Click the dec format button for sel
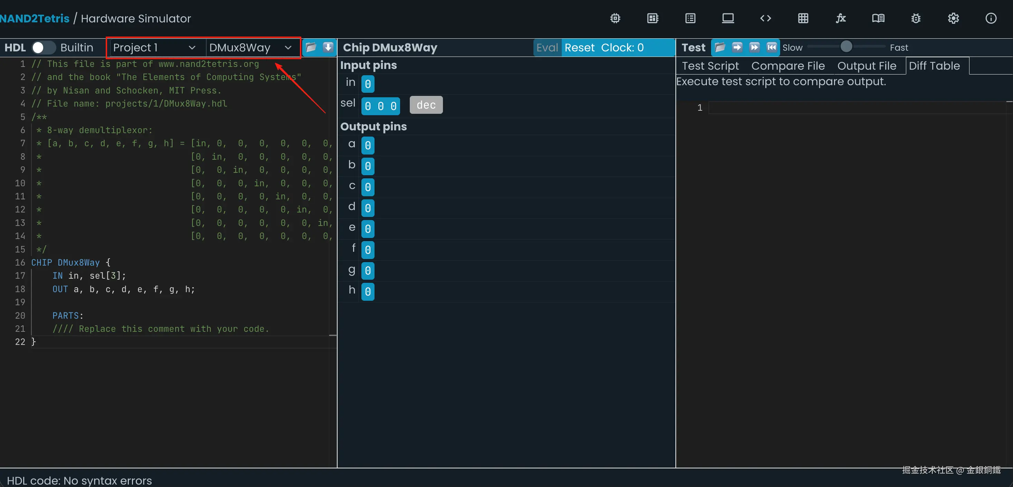The height and width of the screenshot is (487, 1013). pyautogui.click(x=426, y=105)
